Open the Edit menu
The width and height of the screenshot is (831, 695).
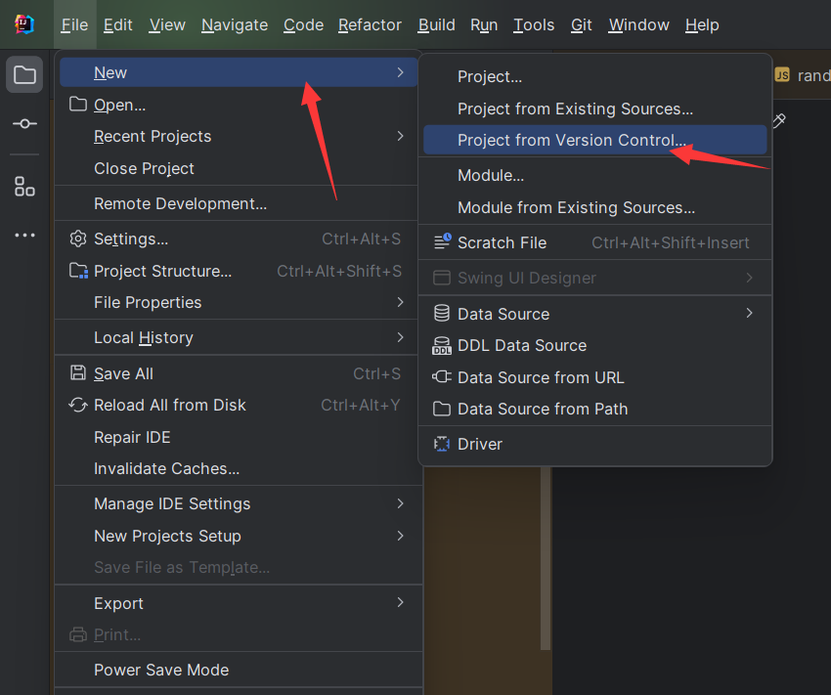(x=117, y=24)
